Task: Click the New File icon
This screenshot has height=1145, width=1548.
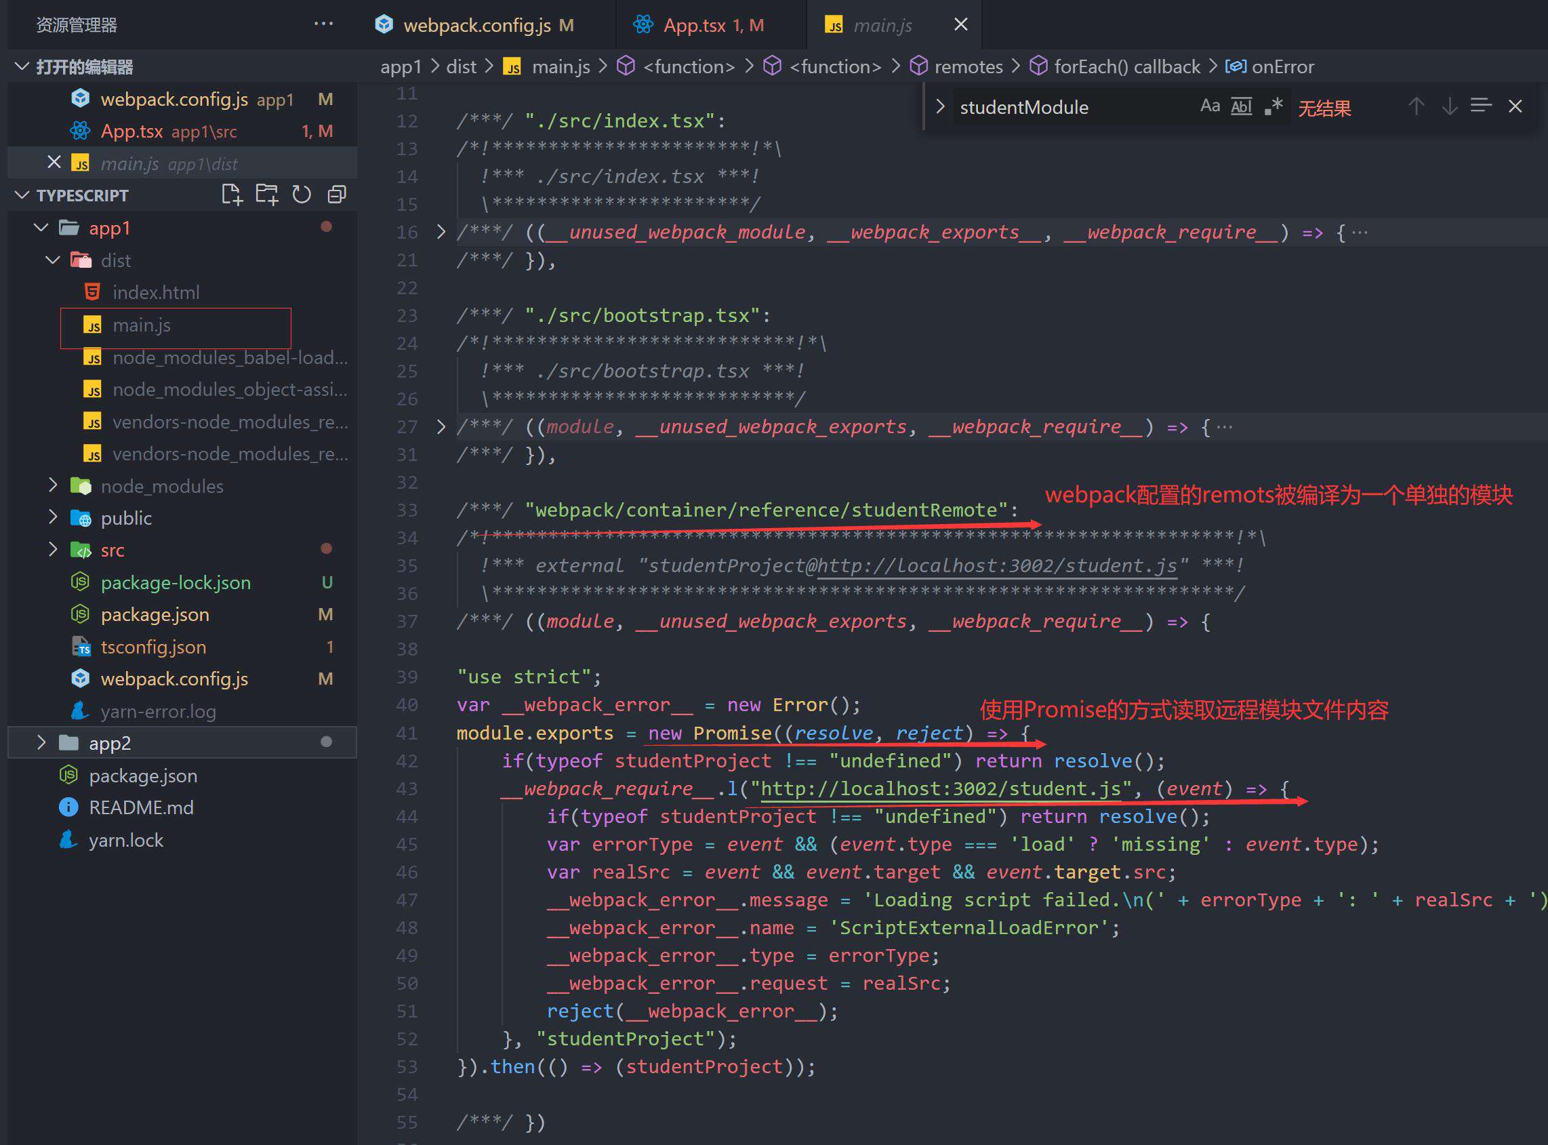Action: tap(232, 194)
